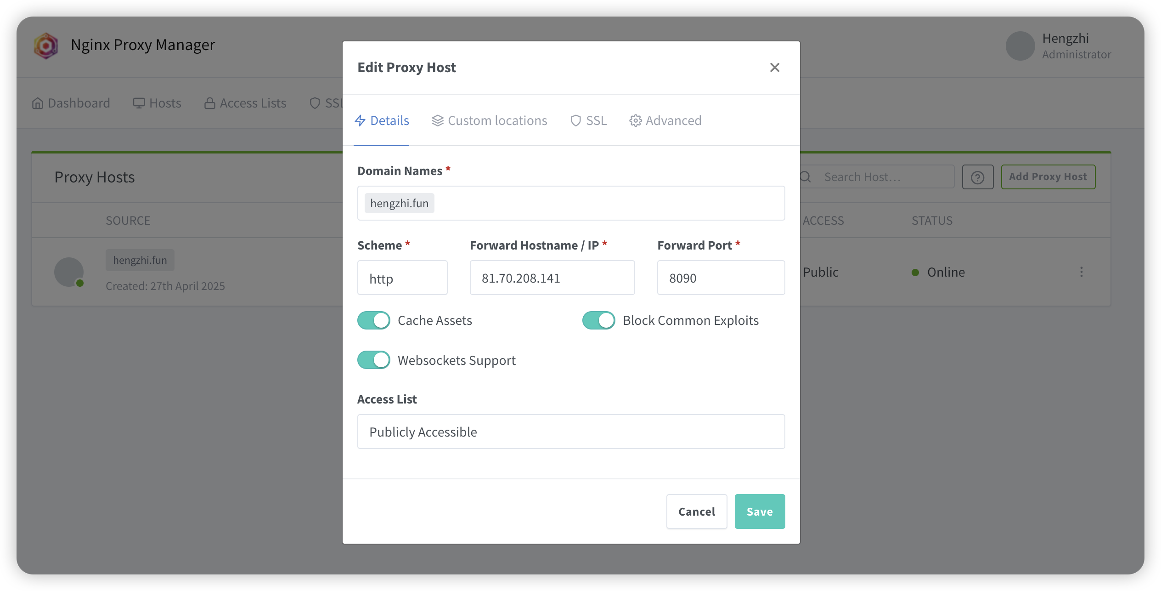Screen dimensions: 1161x591
Task: Expand the Access List dropdown
Action: (571, 432)
